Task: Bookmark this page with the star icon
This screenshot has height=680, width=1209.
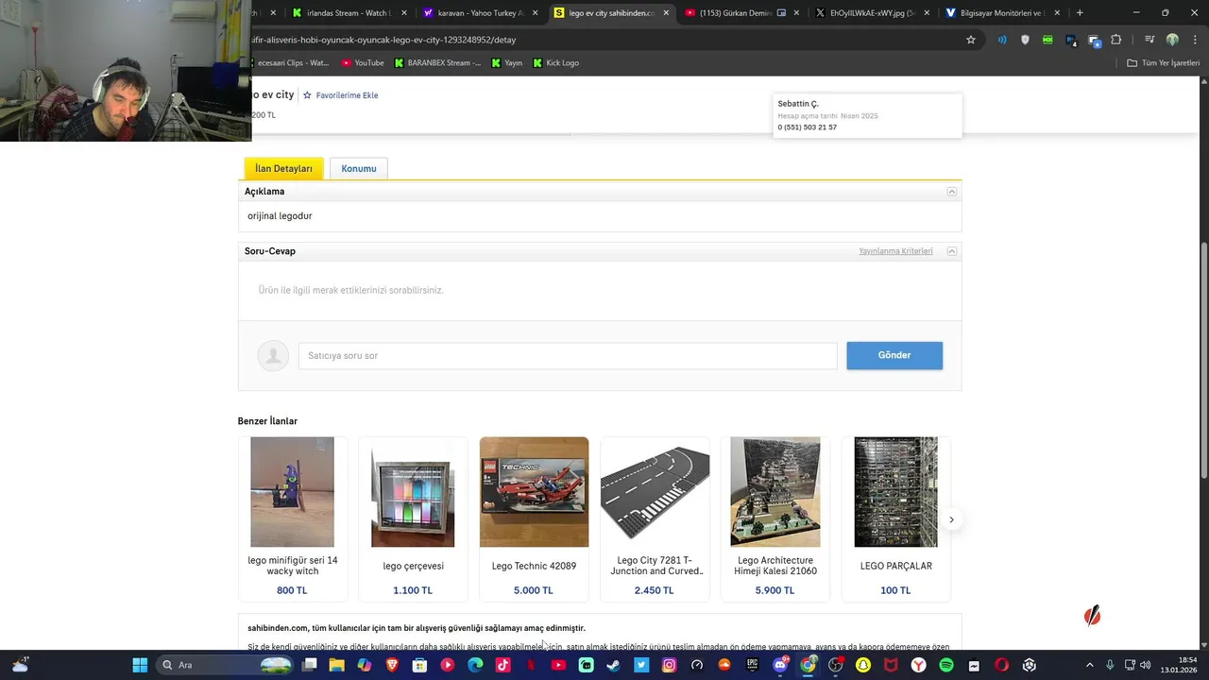Action: 970,40
